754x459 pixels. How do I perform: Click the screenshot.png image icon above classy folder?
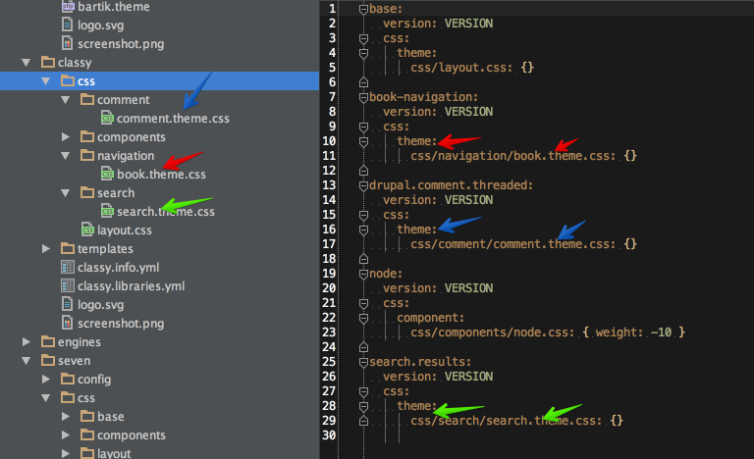point(68,43)
